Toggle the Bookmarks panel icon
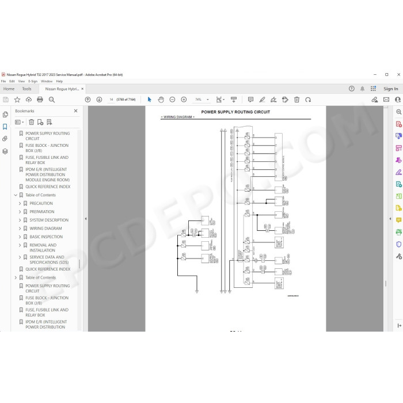This screenshot has width=403, height=403. point(5,127)
